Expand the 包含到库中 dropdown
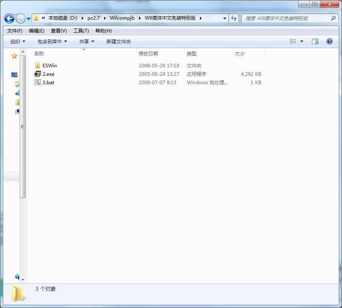342x308 pixels. click(x=52, y=41)
